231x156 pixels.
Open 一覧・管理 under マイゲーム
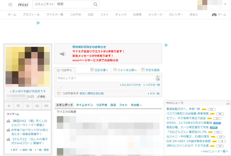[42, 150]
